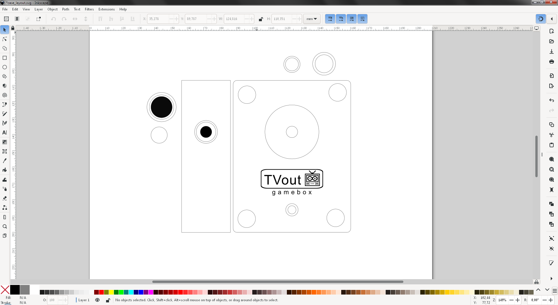Open the Filters menu
Viewport: 558px width, 305px height.
(89, 9)
